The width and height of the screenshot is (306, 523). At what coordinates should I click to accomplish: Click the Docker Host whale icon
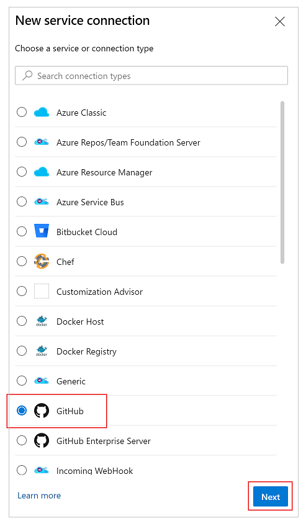[x=42, y=321]
